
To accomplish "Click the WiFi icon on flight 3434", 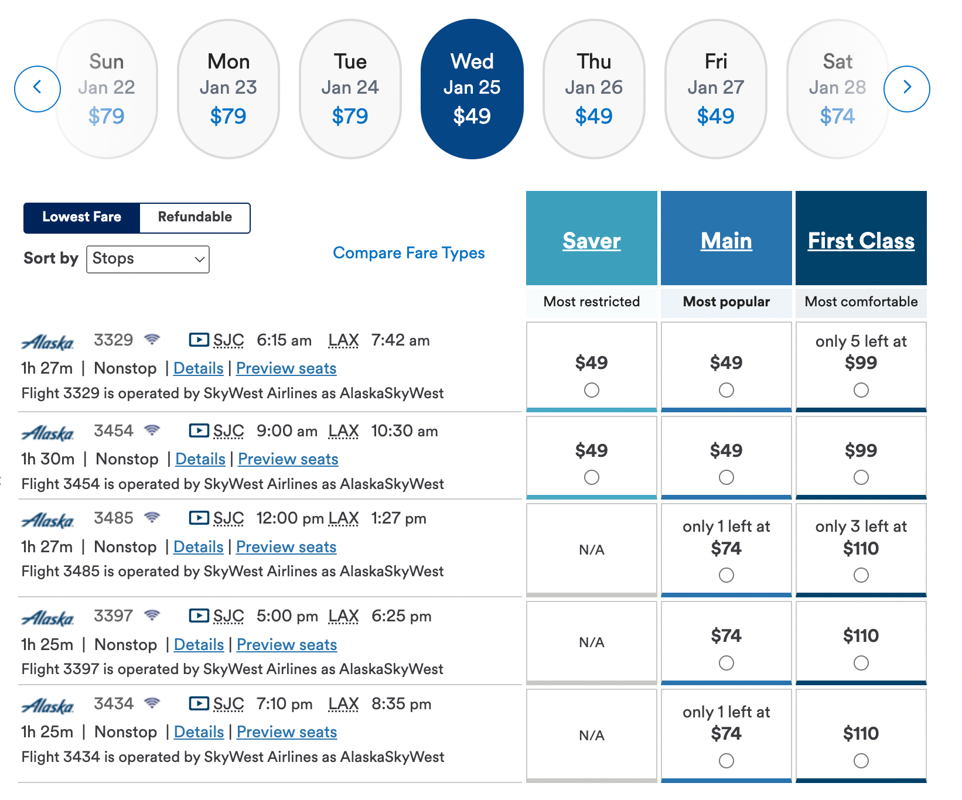I will [152, 703].
